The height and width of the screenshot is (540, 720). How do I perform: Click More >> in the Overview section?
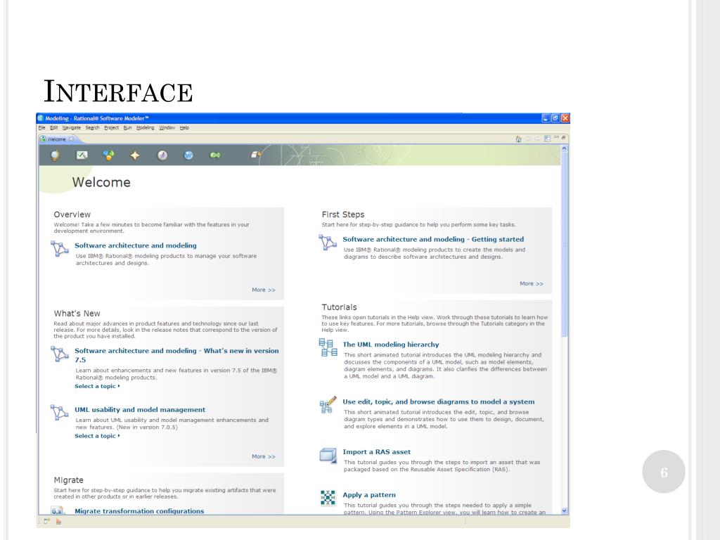tap(264, 290)
